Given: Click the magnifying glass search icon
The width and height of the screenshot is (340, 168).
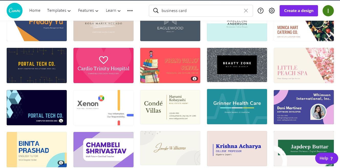Looking at the screenshot, I should pyautogui.click(x=156, y=11).
